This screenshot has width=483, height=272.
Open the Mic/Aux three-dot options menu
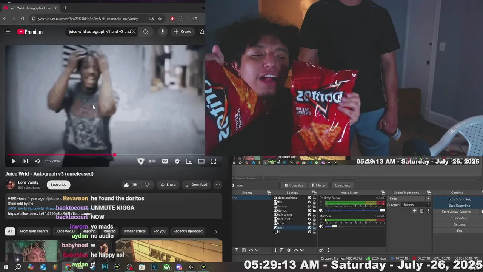tap(321, 221)
